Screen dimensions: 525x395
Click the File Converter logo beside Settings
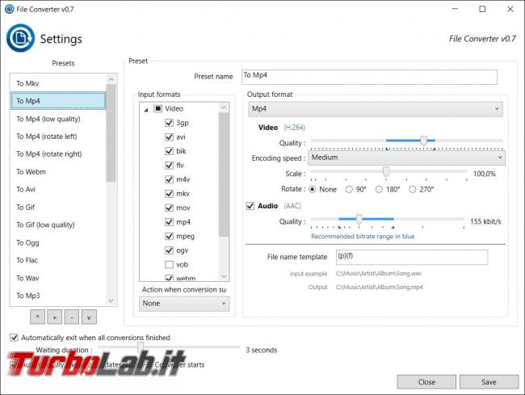20,38
